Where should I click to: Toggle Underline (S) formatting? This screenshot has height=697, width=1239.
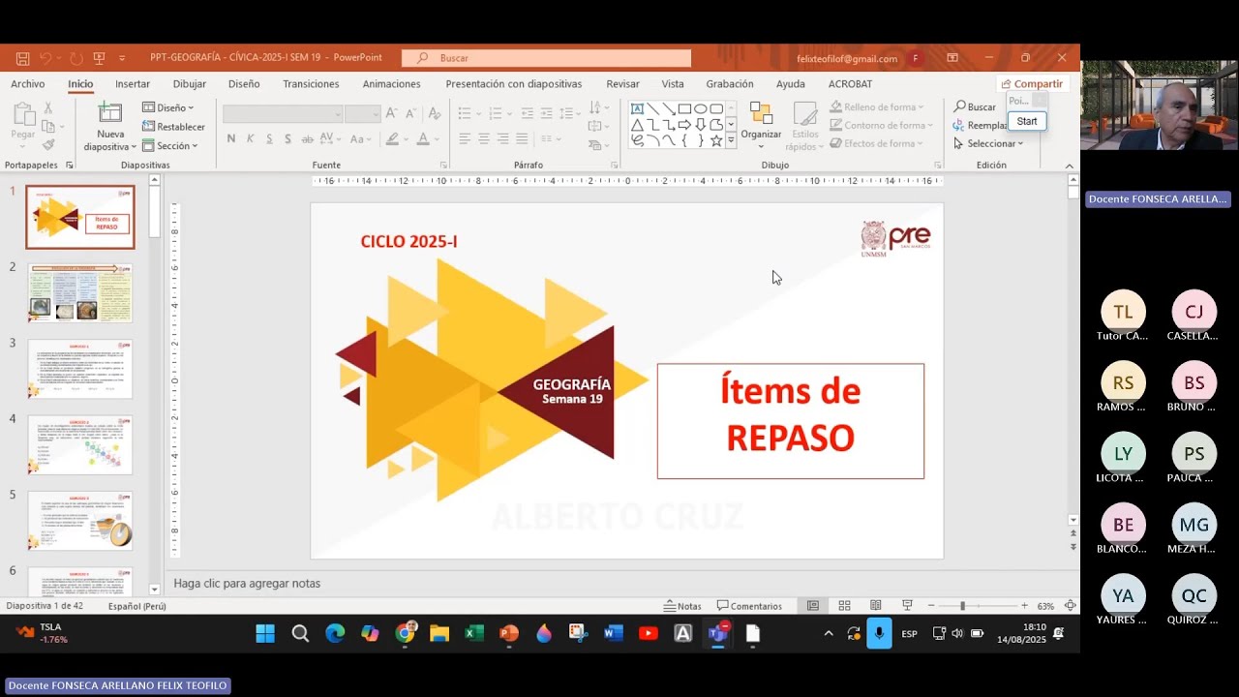[x=269, y=139]
